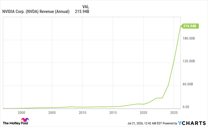Click the 2010 x-axis label
This screenshot has height=127, width=208.
82,113
